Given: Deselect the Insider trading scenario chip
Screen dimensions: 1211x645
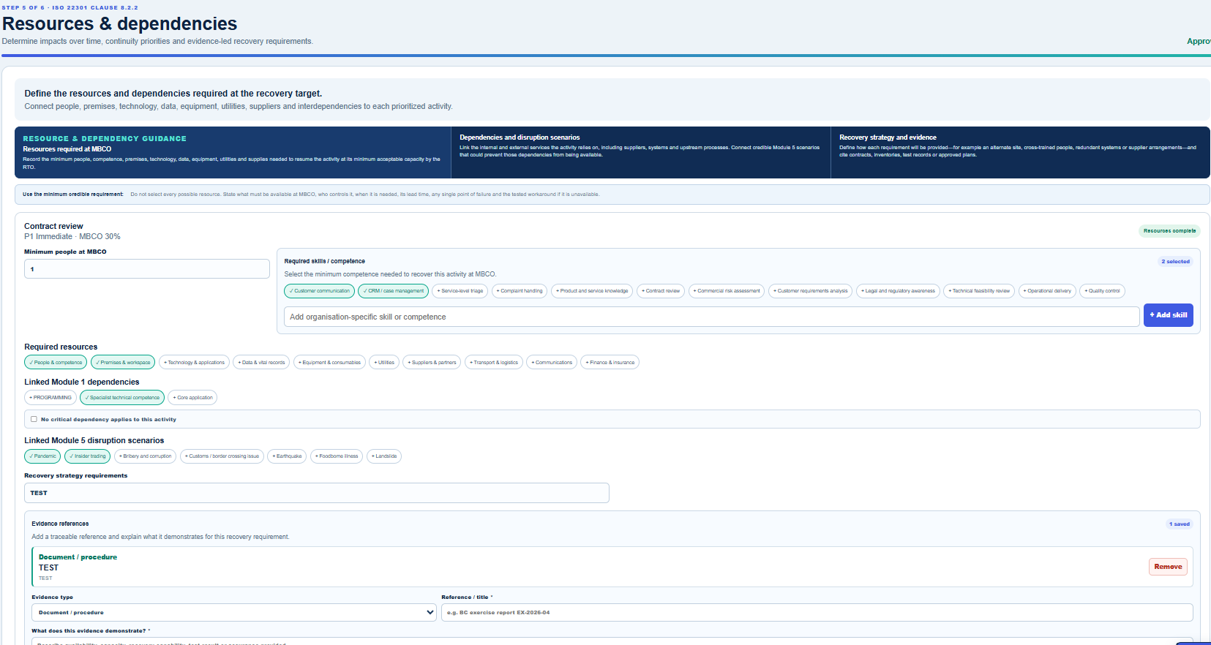Looking at the screenshot, I should (x=88, y=456).
